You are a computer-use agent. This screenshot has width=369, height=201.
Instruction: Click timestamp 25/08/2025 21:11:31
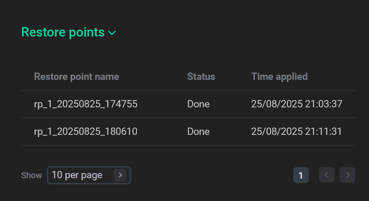click(x=297, y=131)
